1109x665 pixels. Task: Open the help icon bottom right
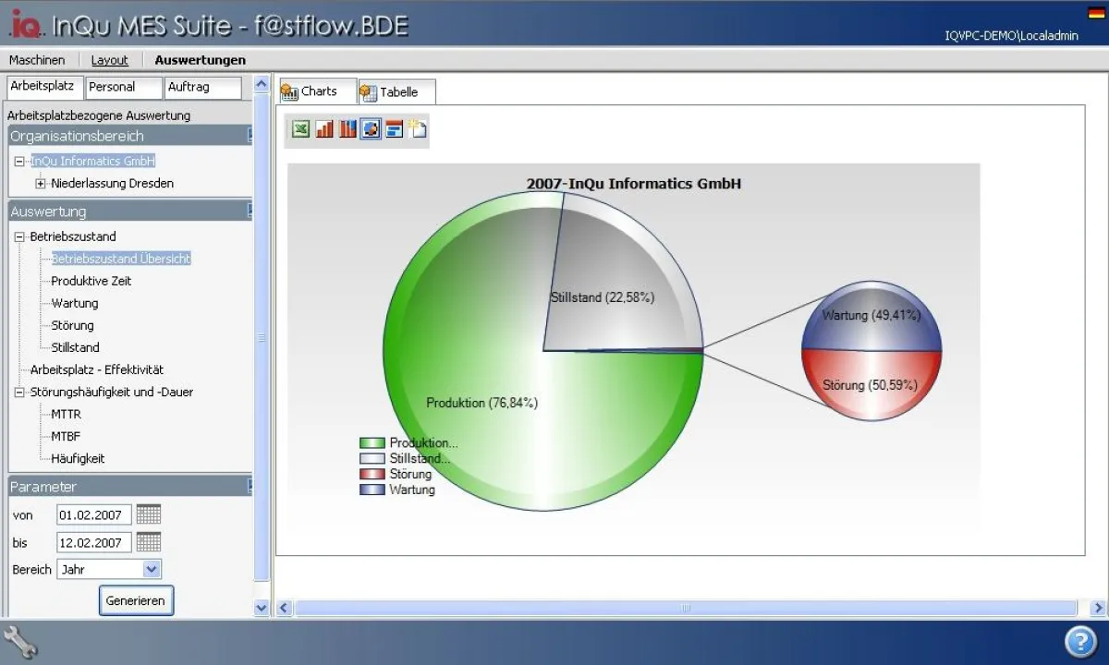coord(1079,641)
